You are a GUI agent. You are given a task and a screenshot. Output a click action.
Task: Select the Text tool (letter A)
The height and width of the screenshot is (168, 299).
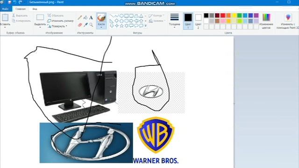tap(91, 18)
